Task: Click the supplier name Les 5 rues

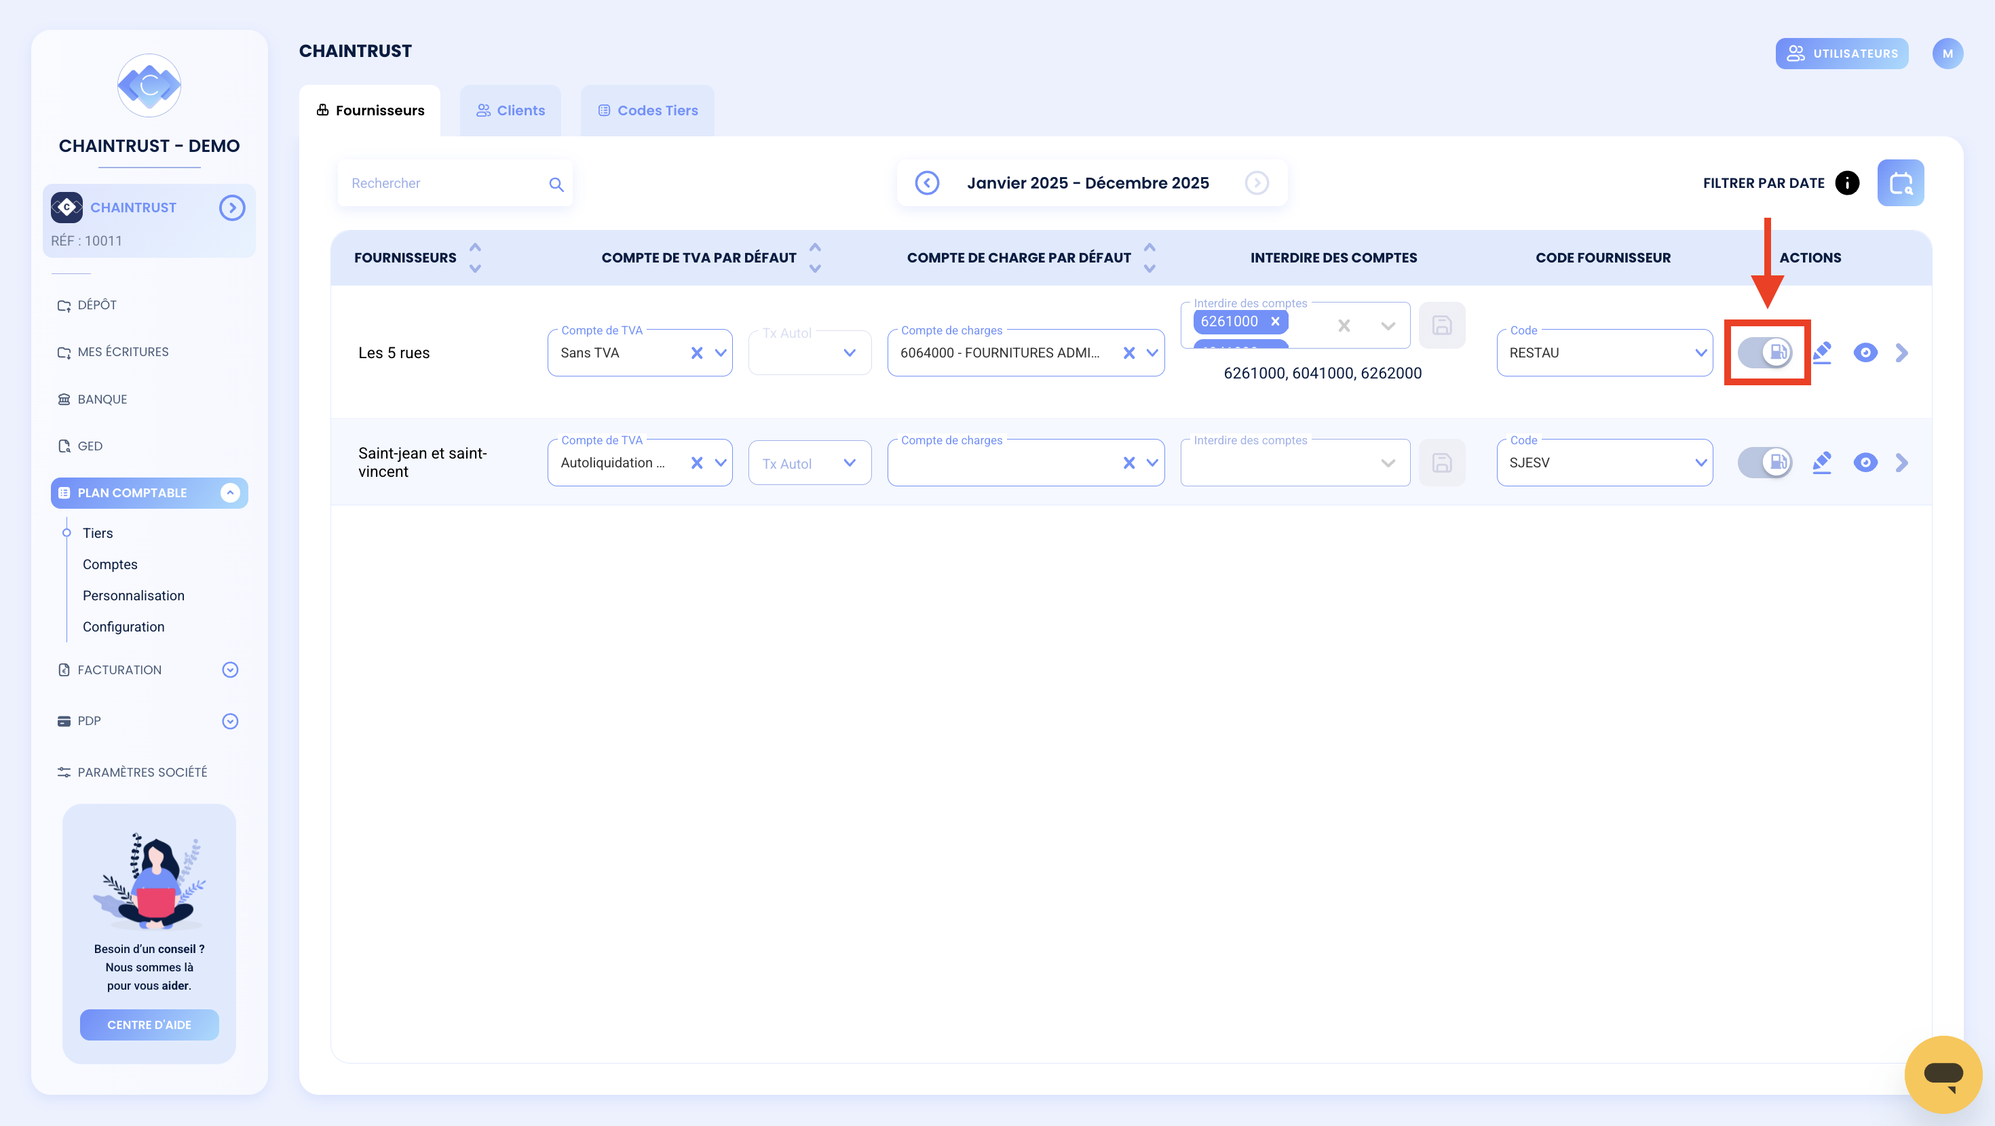Action: click(x=394, y=353)
